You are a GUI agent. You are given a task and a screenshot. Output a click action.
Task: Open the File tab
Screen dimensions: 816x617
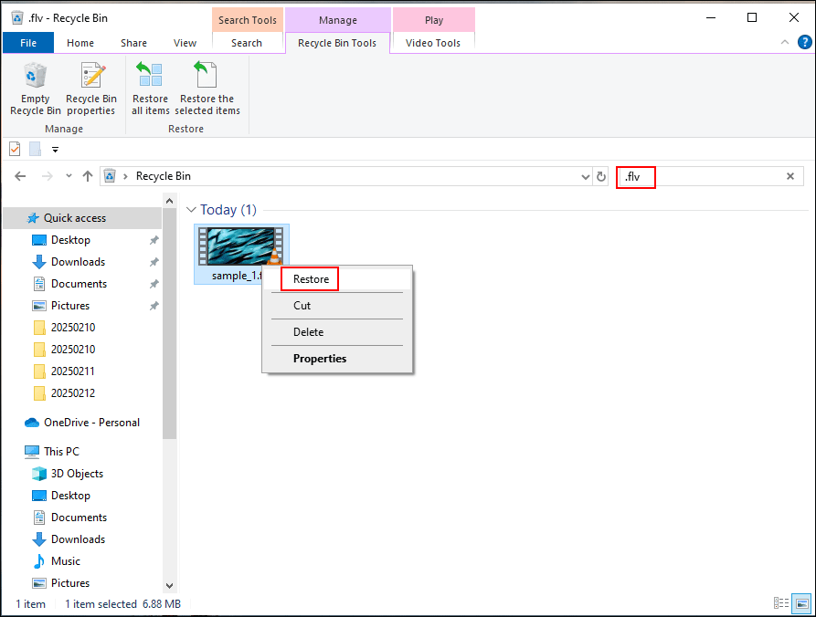point(28,43)
